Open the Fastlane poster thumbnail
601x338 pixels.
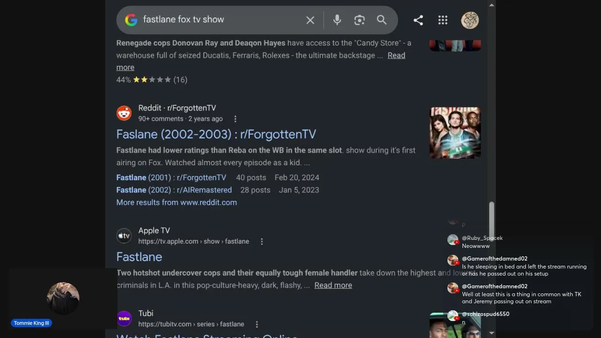(455, 133)
